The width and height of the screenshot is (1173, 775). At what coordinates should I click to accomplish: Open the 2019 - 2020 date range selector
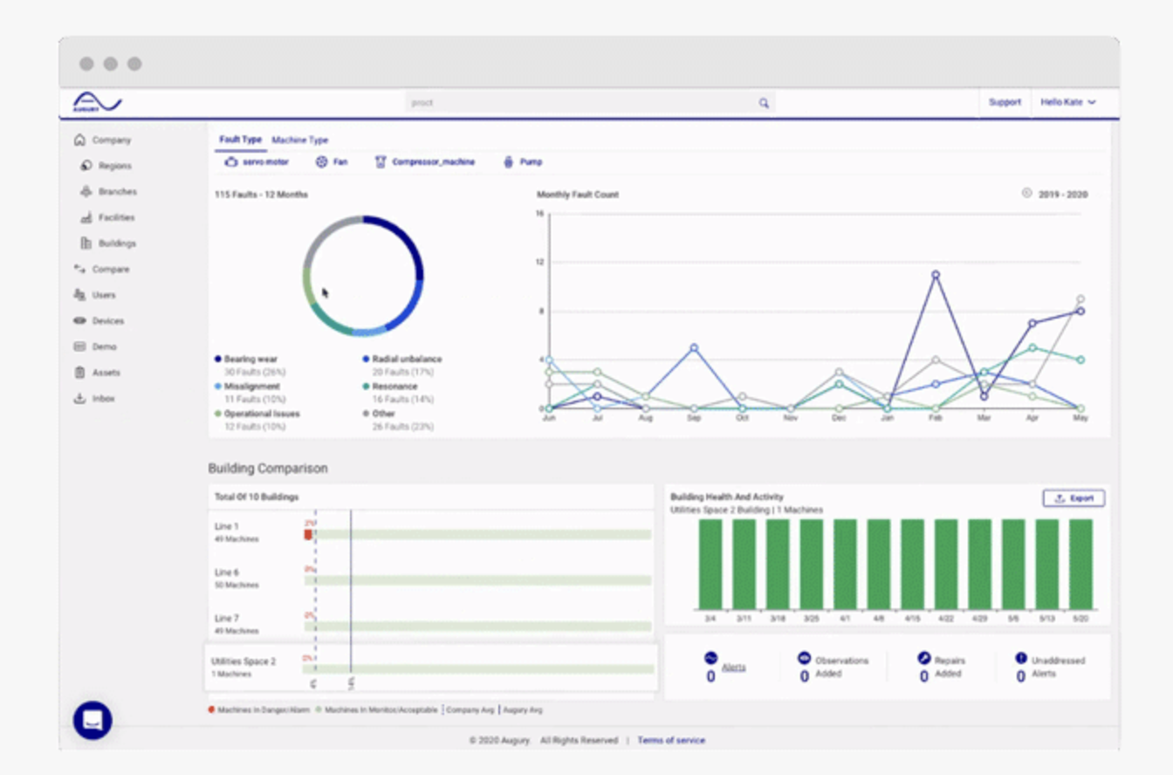coord(1055,195)
